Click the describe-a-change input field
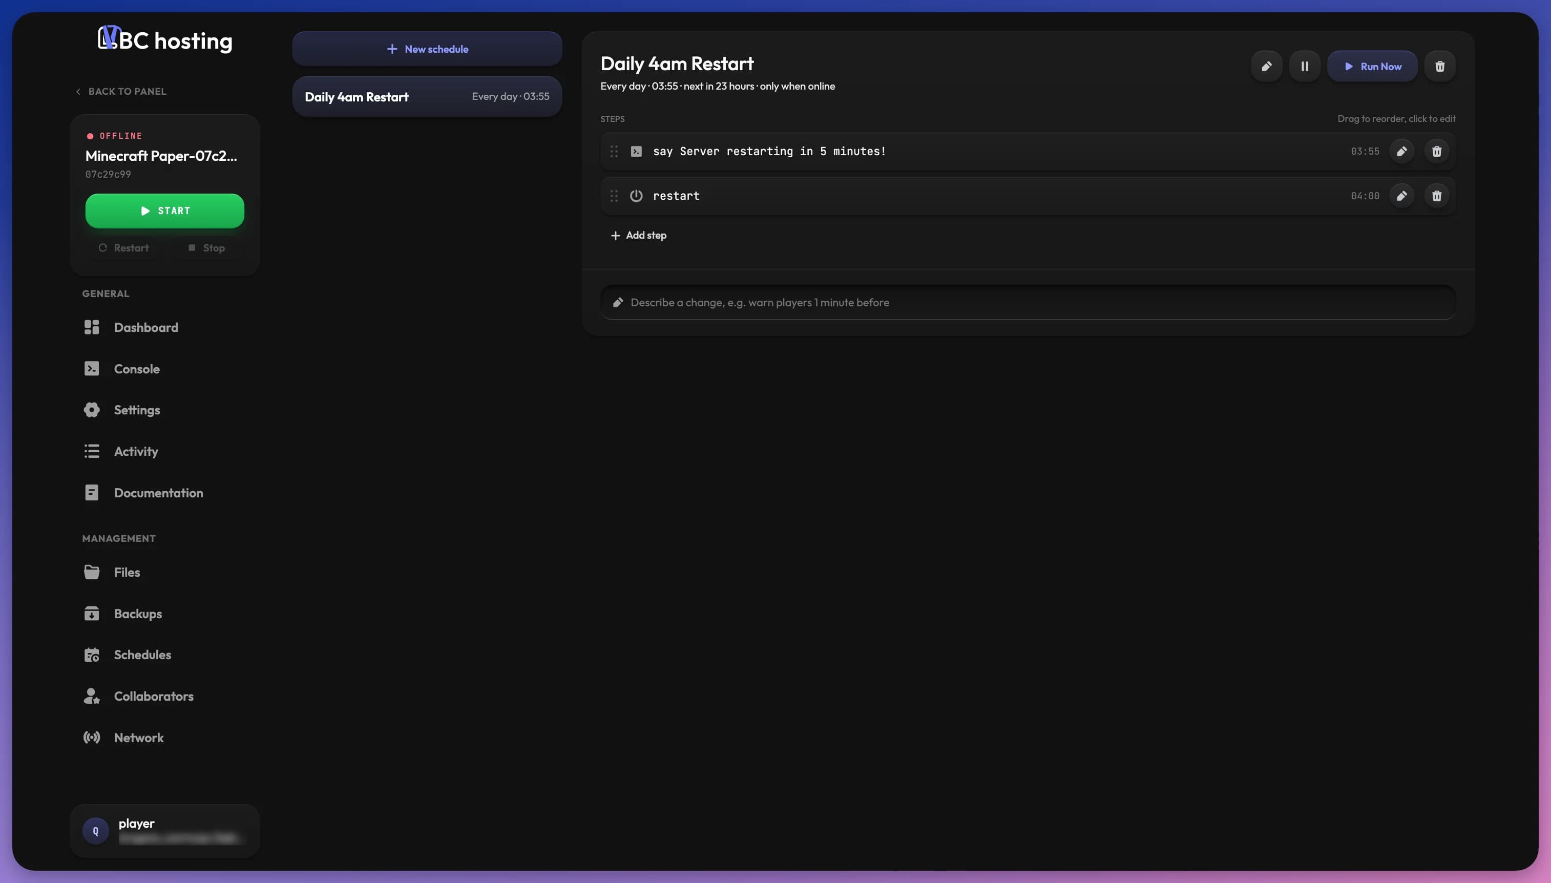The height and width of the screenshot is (883, 1551). pos(1028,302)
